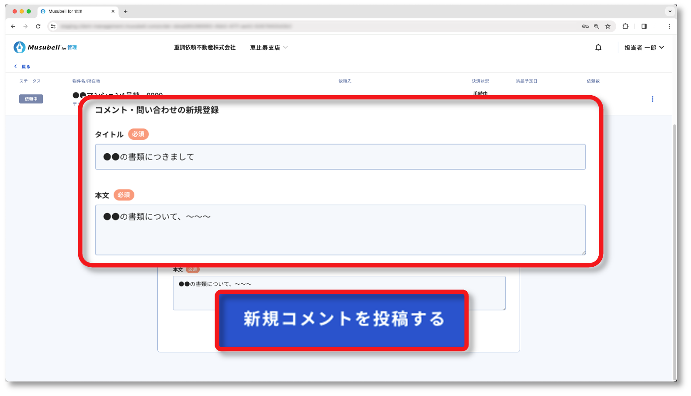Image resolution: width=691 pixels, height=396 pixels.
Task: Expand the tab search chevron in the tab strip
Action: (x=670, y=11)
